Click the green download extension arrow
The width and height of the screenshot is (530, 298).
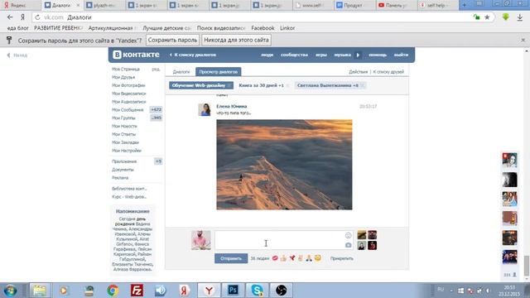click(506, 17)
